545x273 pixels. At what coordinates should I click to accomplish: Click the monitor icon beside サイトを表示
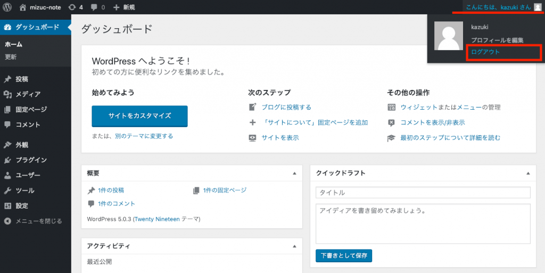pyautogui.click(x=253, y=138)
